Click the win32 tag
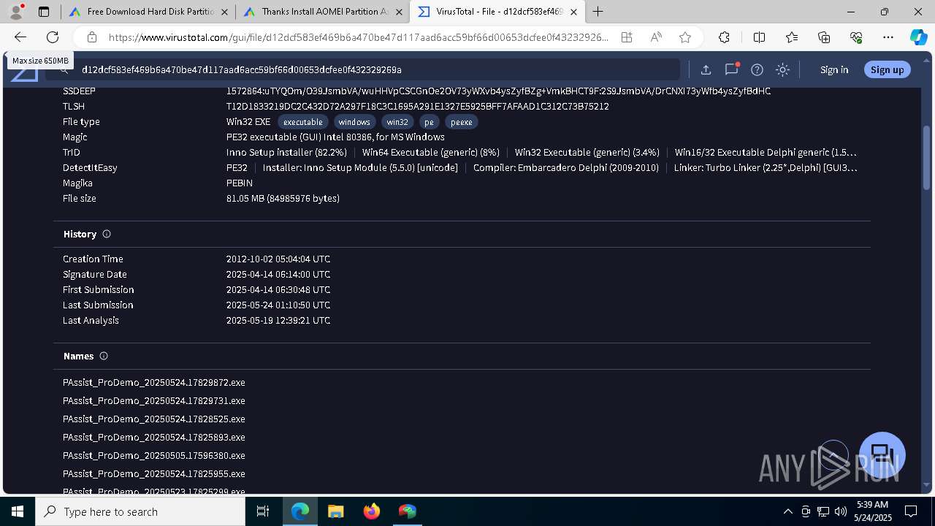 tap(397, 122)
